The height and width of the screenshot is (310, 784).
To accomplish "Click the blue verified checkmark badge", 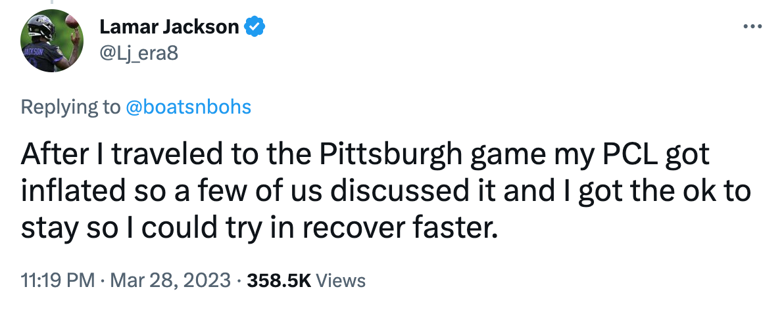I will [255, 27].
